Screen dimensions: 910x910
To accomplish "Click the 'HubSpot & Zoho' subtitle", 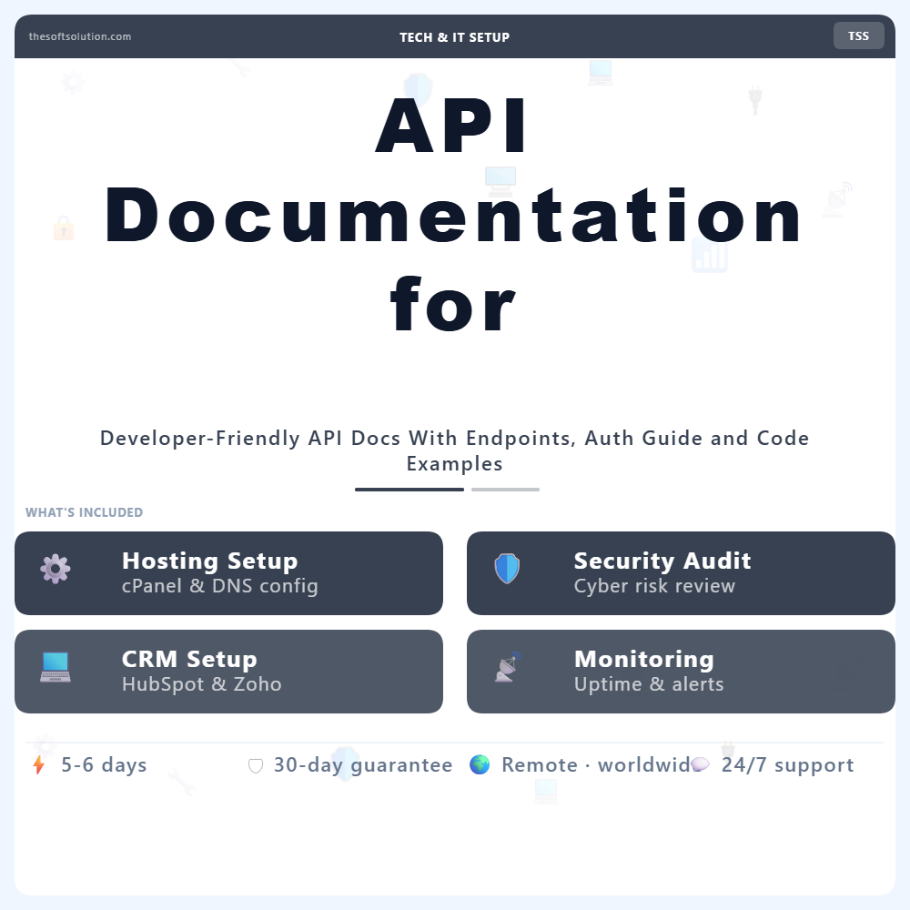I will [x=202, y=684].
